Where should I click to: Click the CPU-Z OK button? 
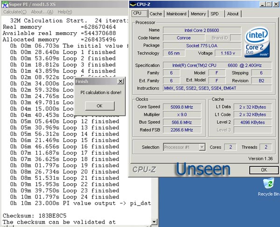264,170
